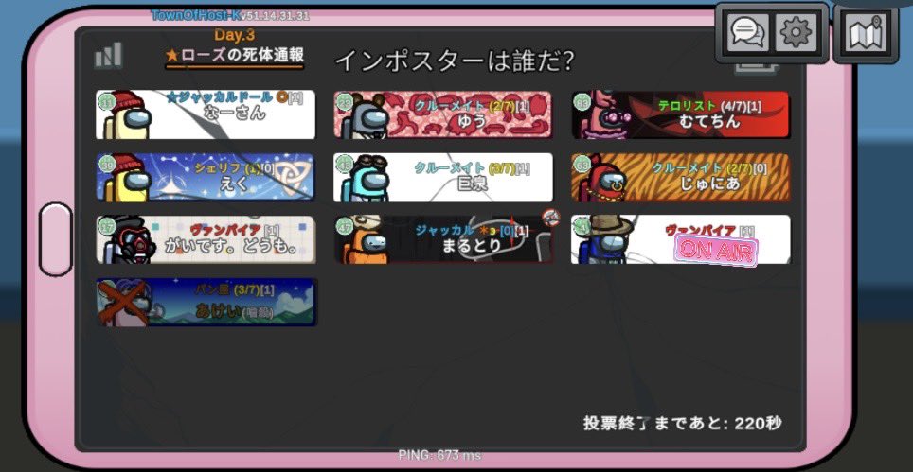Click the TownOfHost-K version text
This screenshot has width=913, height=472.
click(230, 15)
